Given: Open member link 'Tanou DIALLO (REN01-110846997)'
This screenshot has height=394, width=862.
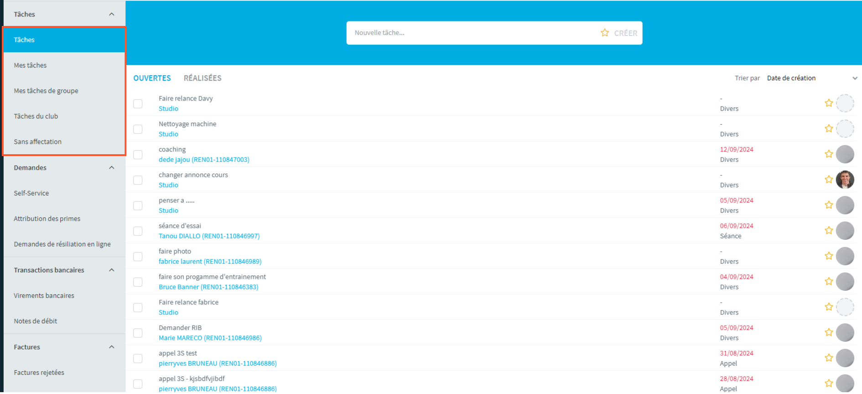Looking at the screenshot, I should pos(209,236).
